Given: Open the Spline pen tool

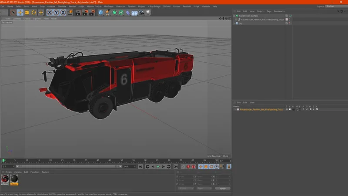Looking at the screenshot, I should [107, 13].
